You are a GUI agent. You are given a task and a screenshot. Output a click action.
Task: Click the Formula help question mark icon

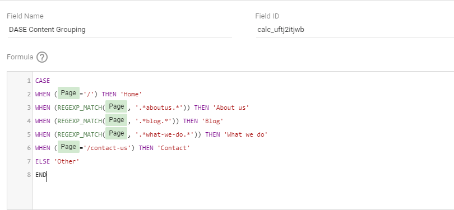42,57
